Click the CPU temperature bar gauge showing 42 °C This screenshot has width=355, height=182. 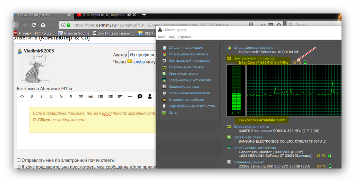click(x=236, y=90)
